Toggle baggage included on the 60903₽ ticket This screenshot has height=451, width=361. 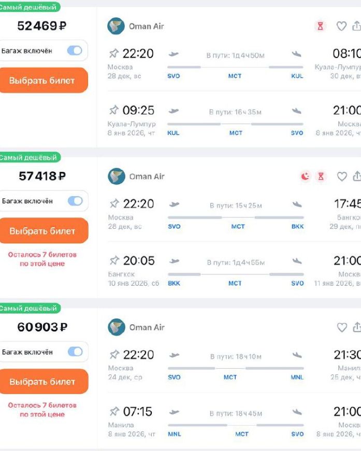[76, 352]
